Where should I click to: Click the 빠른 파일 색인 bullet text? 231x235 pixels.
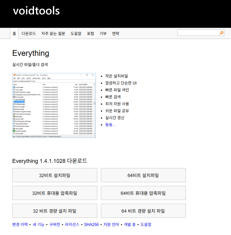point(117,90)
